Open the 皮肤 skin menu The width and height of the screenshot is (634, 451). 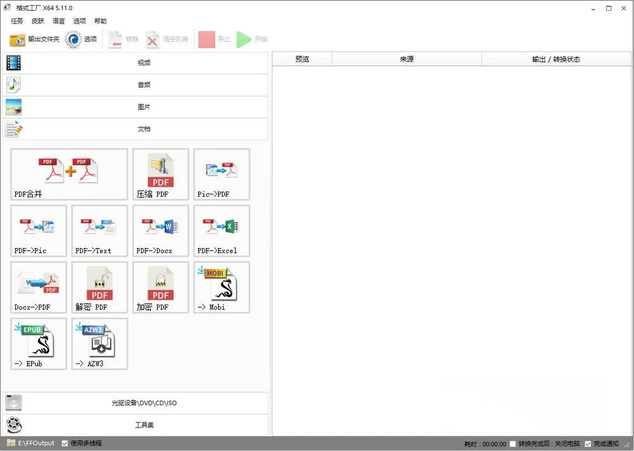pos(38,21)
